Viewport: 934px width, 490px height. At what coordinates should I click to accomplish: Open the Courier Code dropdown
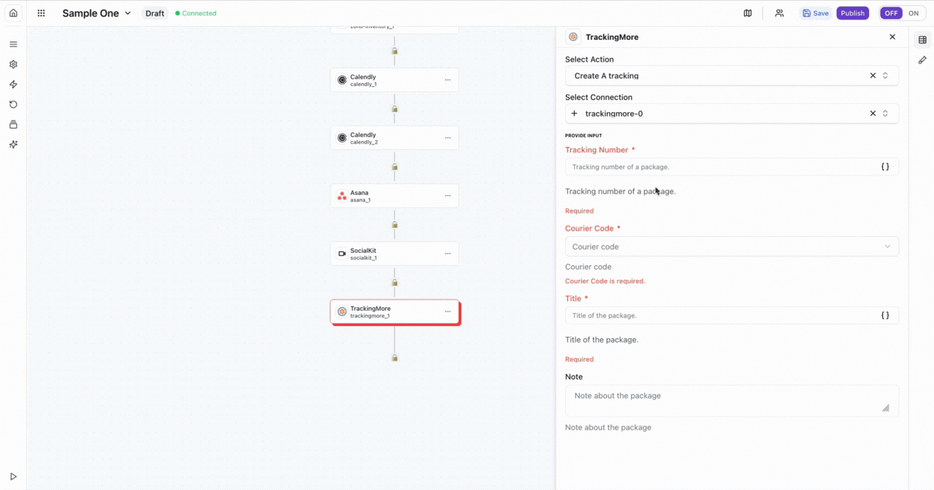[x=732, y=246]
